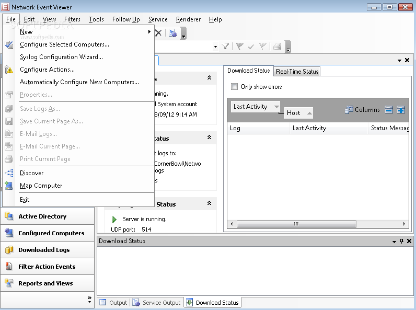Click the Download Status green arrow icon

click(189, 302)
